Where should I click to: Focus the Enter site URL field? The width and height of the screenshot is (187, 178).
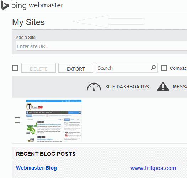pos(101,46)
